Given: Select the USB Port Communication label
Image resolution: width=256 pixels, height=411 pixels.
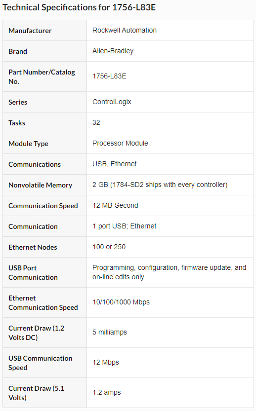Looking at the screenshot, I should point(33,272).
